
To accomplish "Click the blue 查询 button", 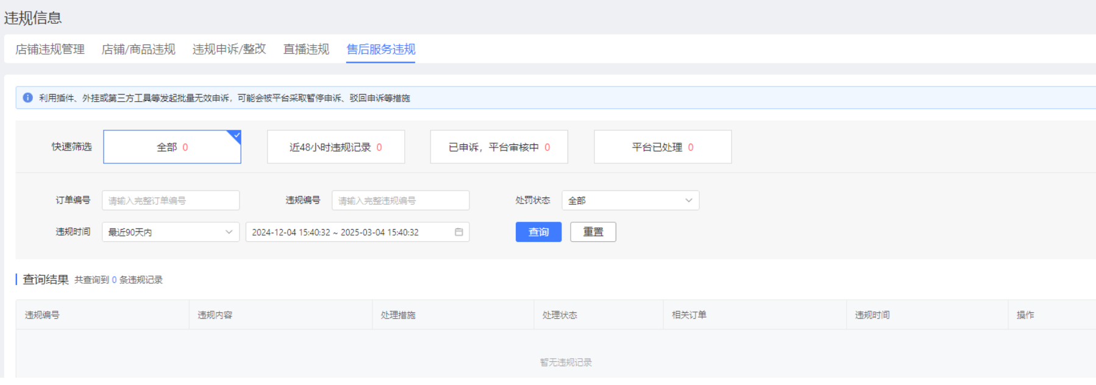I will coord(538,232).
